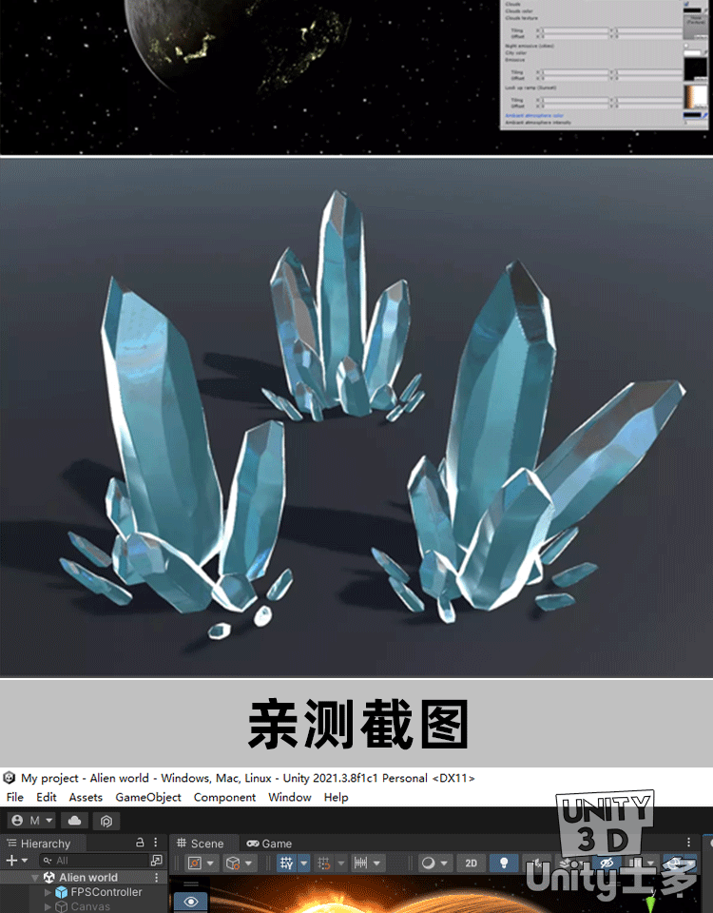The height and width of the screenshot is (913, 713).
Task: Select the Alien world scene row
Action: tap(84, 877)
